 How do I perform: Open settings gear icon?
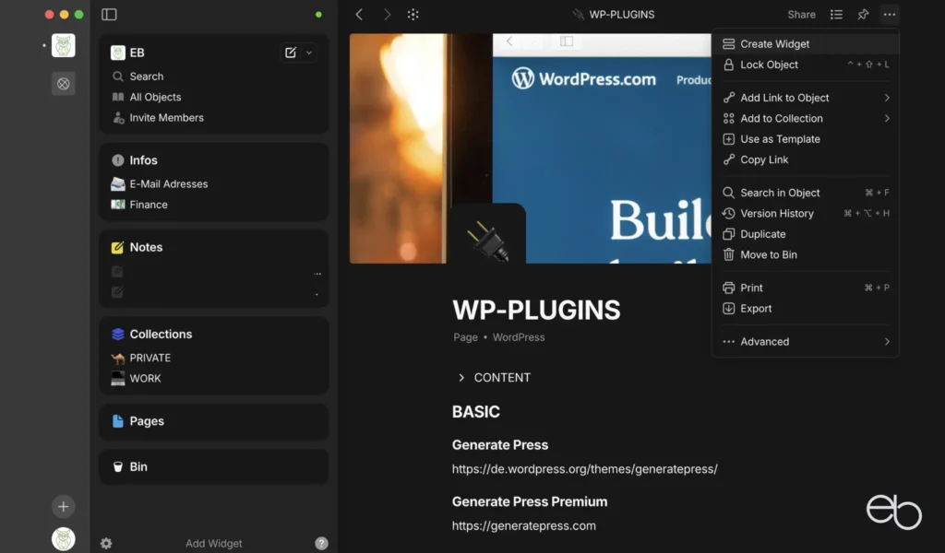(106, 544)
